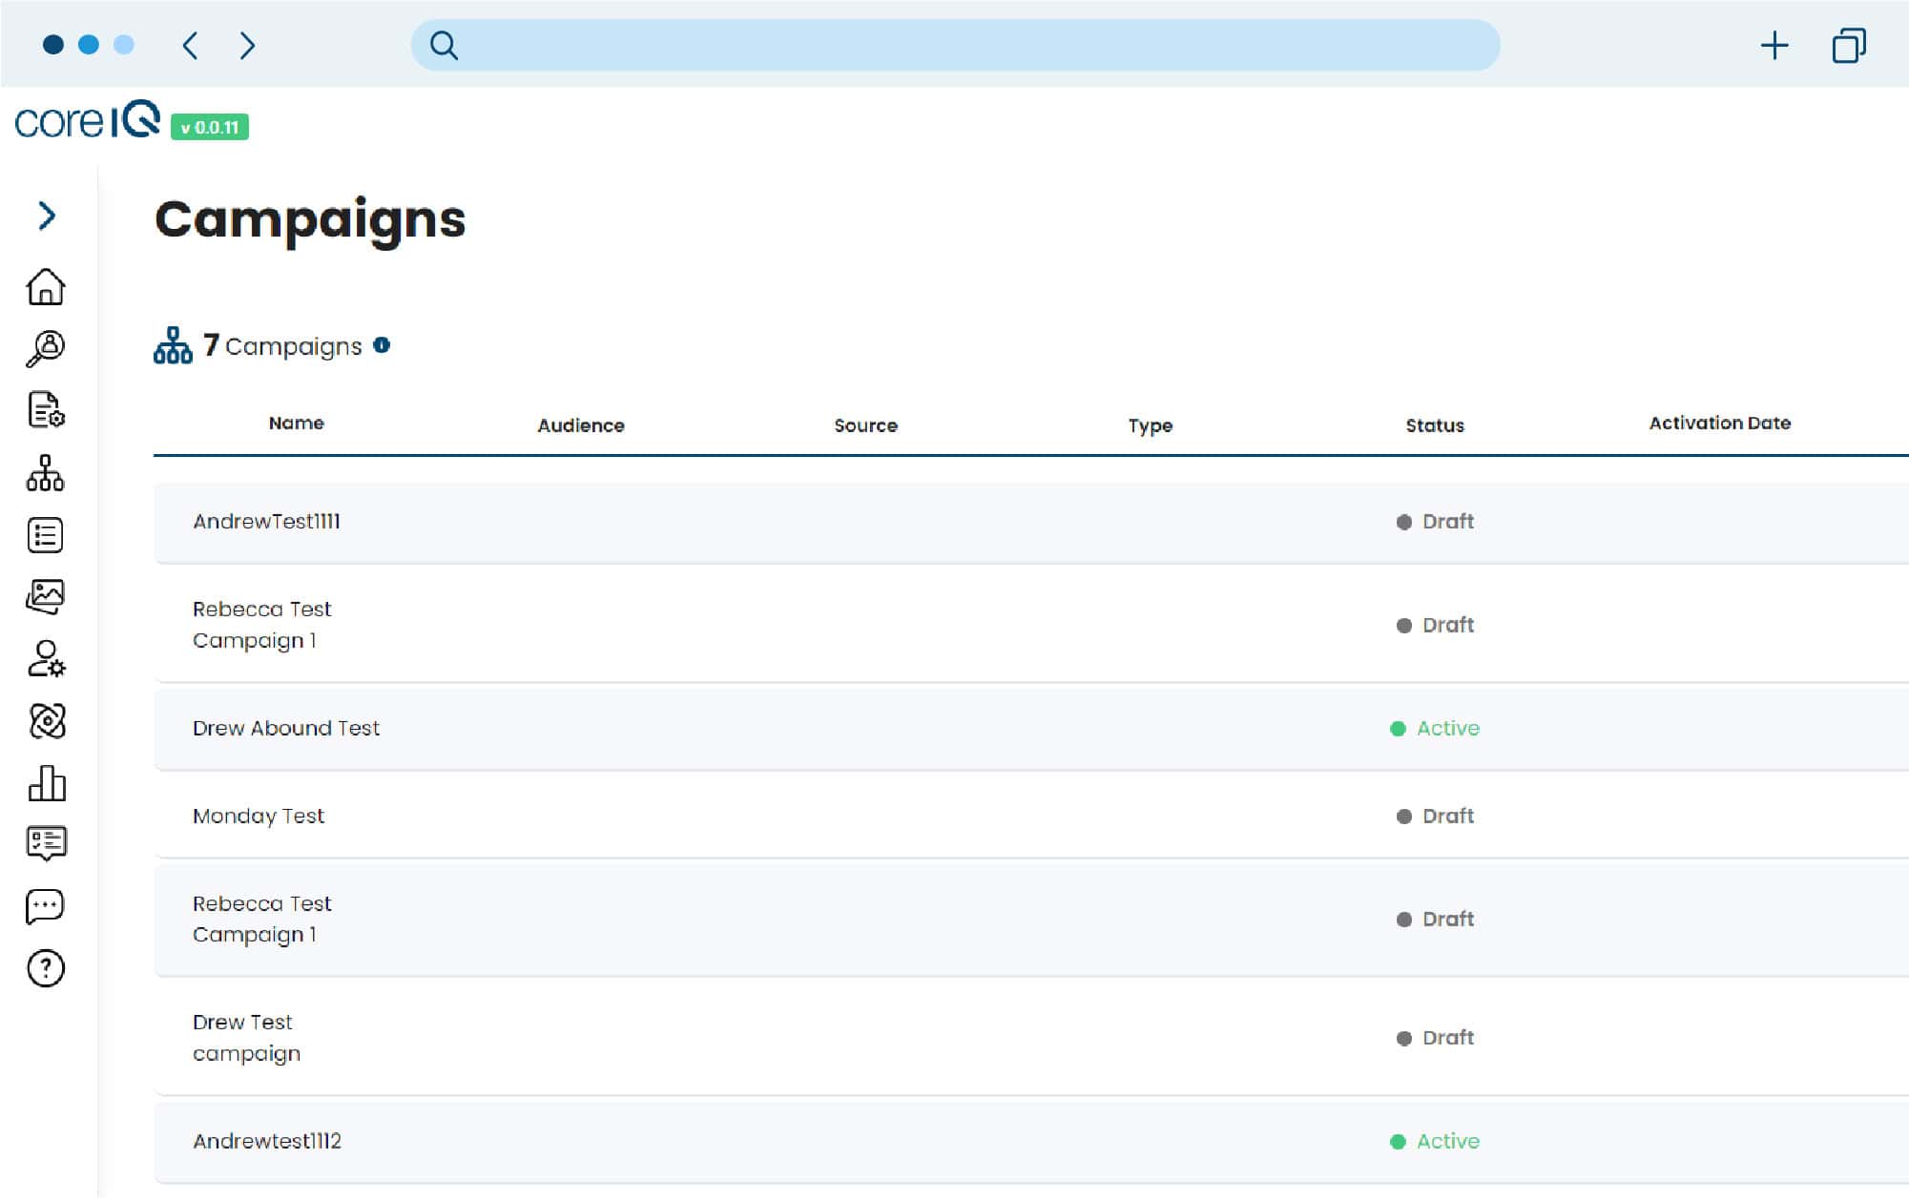Open the help question mark icon
This screenshot has width=1909, height=1200.
[45, 968]
